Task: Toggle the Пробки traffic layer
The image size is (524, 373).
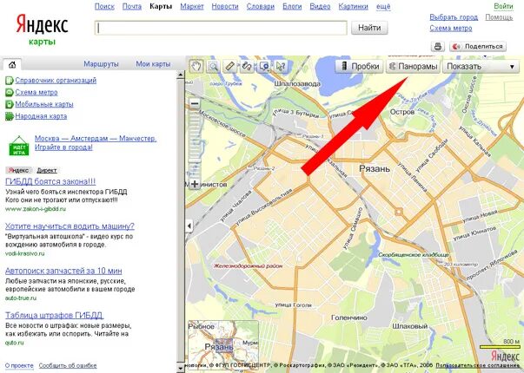Action: tap(359, 67)
